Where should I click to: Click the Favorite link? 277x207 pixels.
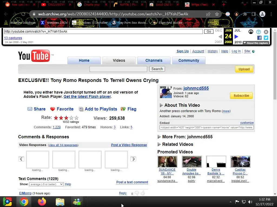click(65, 109)
